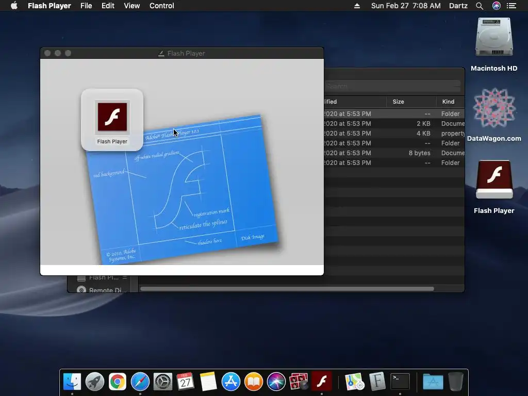Open the Applications folder in Dock
Image resolution: width=528 pixels, height=396 pixels.
[x=433, y=382]
